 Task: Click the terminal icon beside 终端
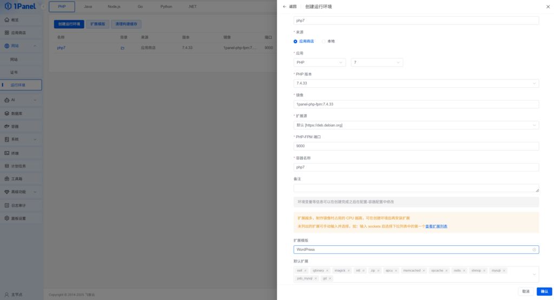pos(6,153)
